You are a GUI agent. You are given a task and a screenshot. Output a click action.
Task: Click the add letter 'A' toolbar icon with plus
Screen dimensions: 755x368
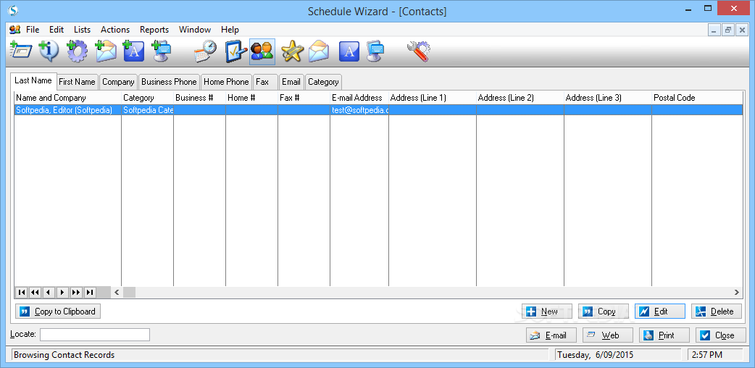133,51
